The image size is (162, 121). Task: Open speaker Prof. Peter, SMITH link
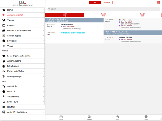tap(69, 27)
